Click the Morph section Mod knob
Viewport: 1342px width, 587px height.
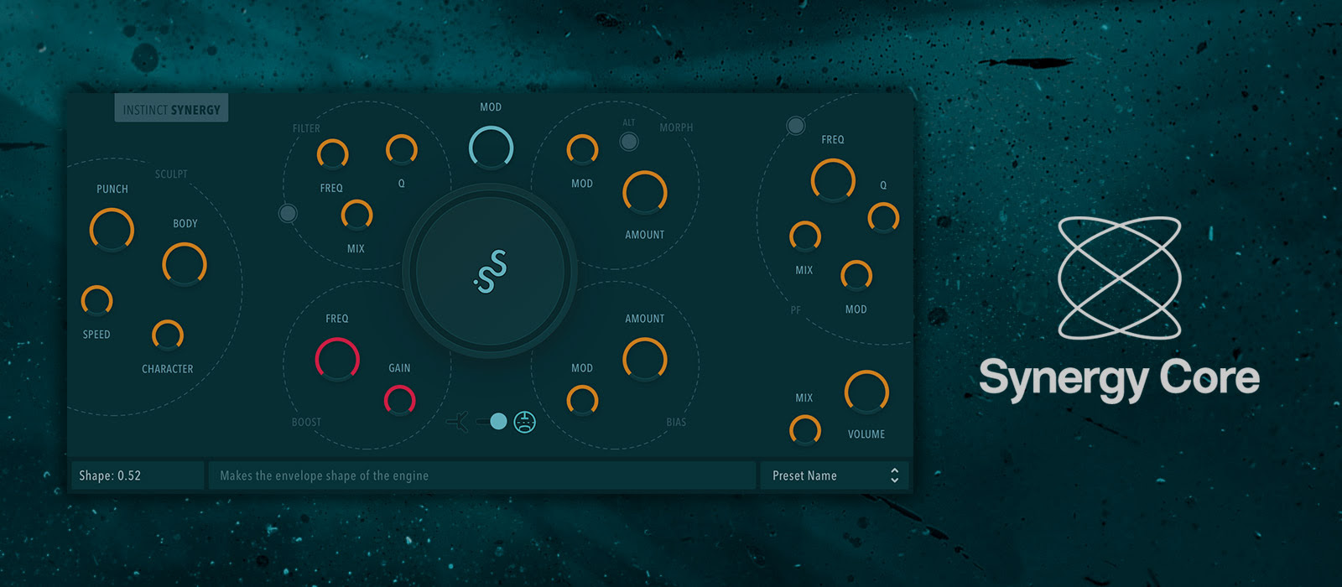582,151
